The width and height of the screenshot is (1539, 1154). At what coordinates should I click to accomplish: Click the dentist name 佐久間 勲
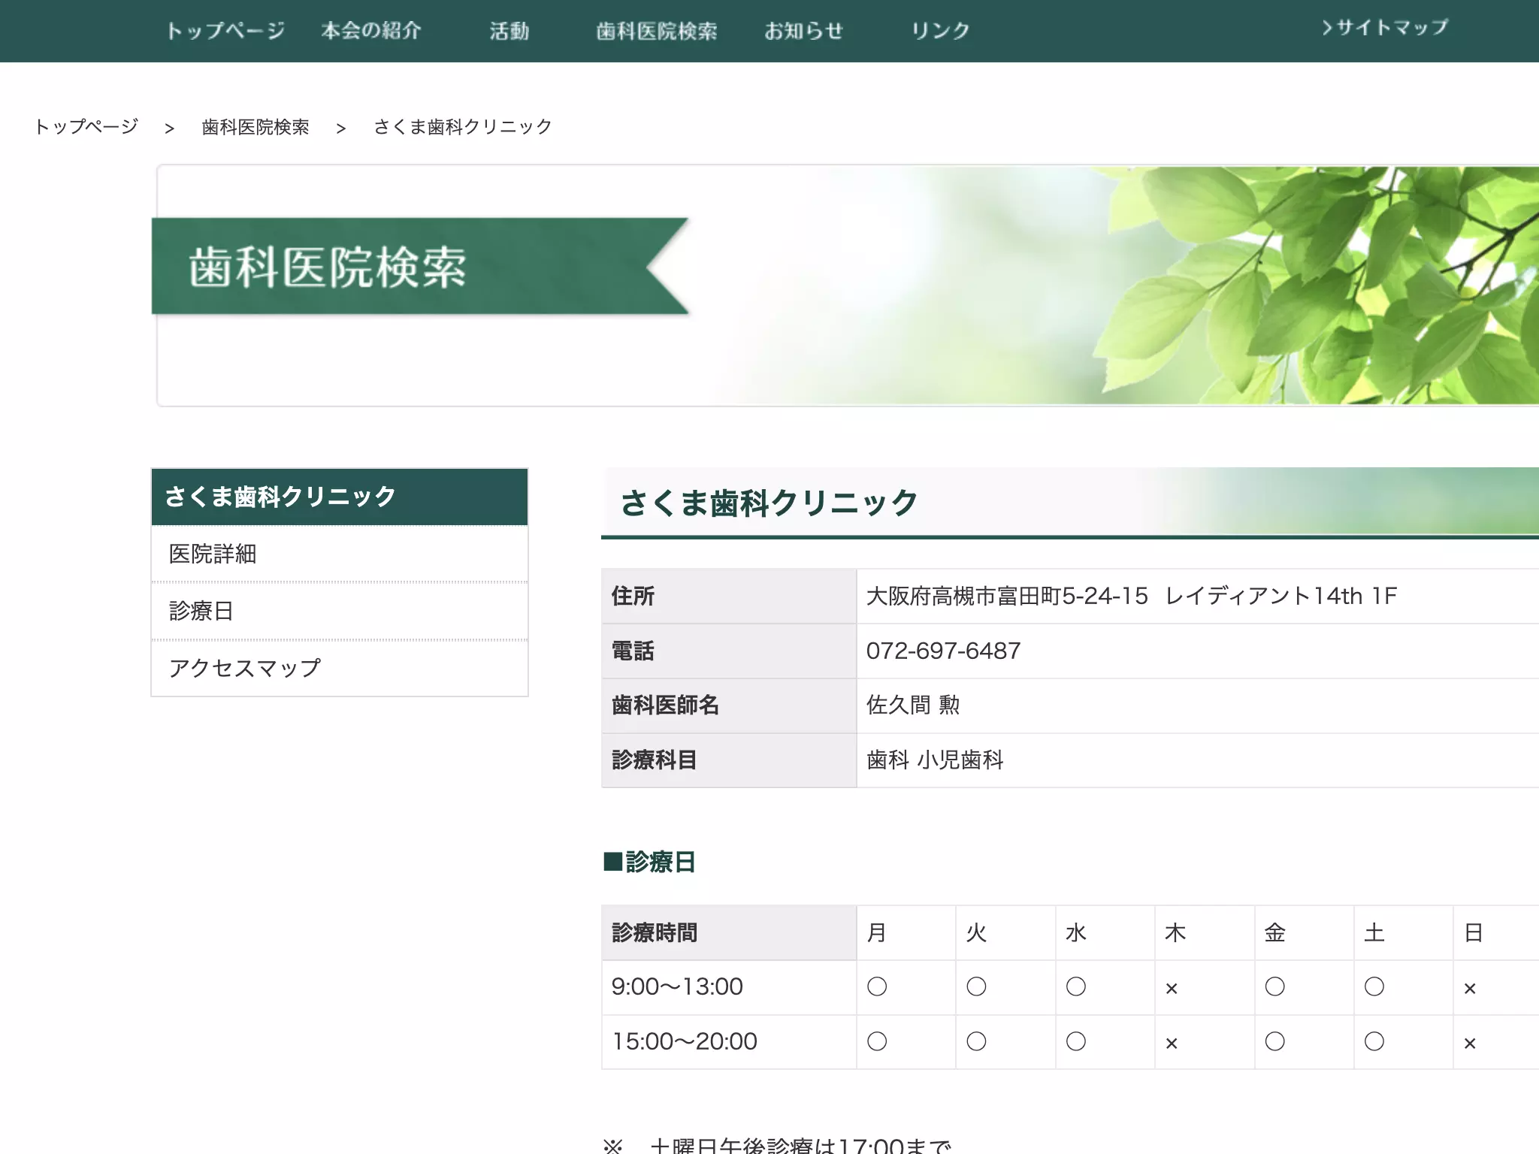click(x=913, y=705)
